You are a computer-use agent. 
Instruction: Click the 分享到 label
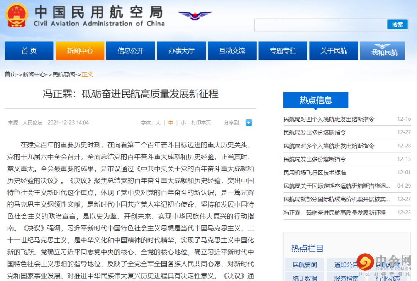click(x=232, y=123)
